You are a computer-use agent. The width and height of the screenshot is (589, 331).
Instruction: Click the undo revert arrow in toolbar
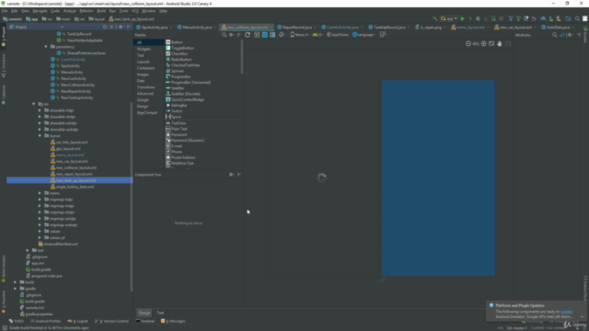tap(534, 18)
